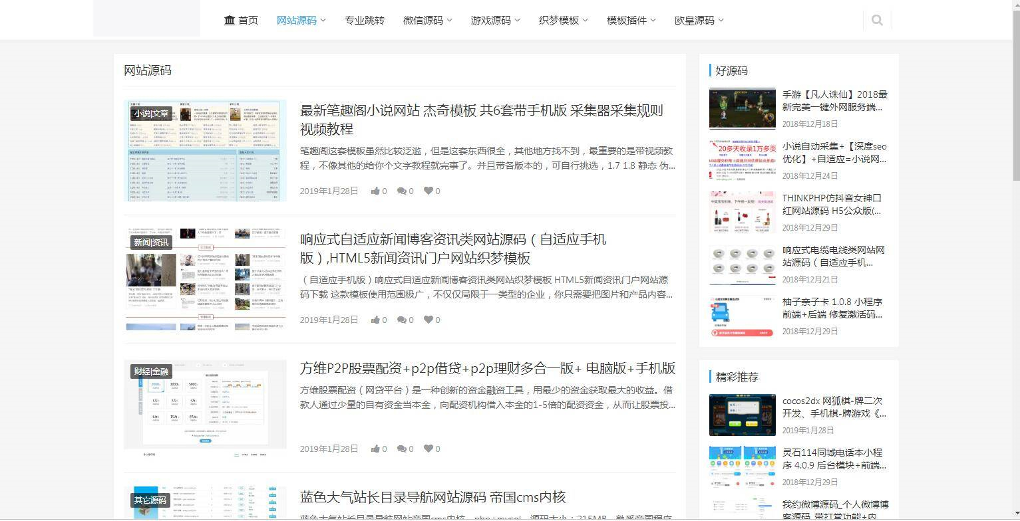The image size is (1020, 521).
Task: Open the comment bubble icon on 笔趣阁 article
Action: click(x=401, y=191)
